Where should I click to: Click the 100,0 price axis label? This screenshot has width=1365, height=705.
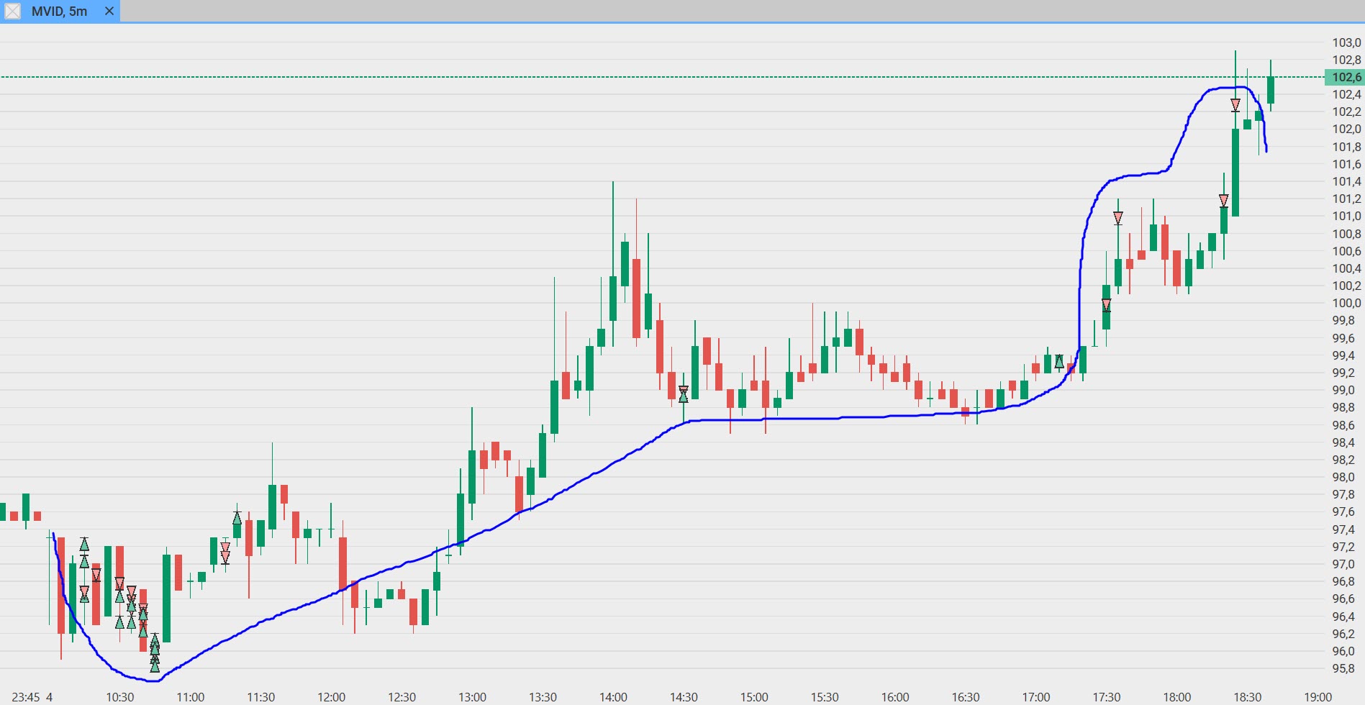(x=1346, y=303)
